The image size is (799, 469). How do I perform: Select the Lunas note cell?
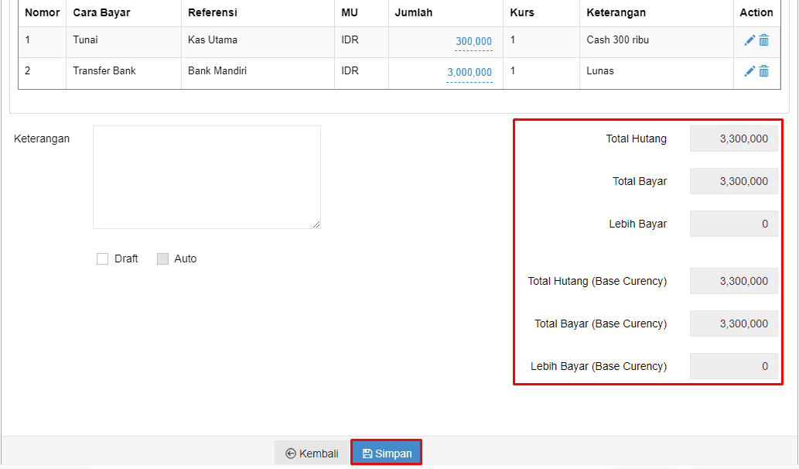[x=657, y=73]
